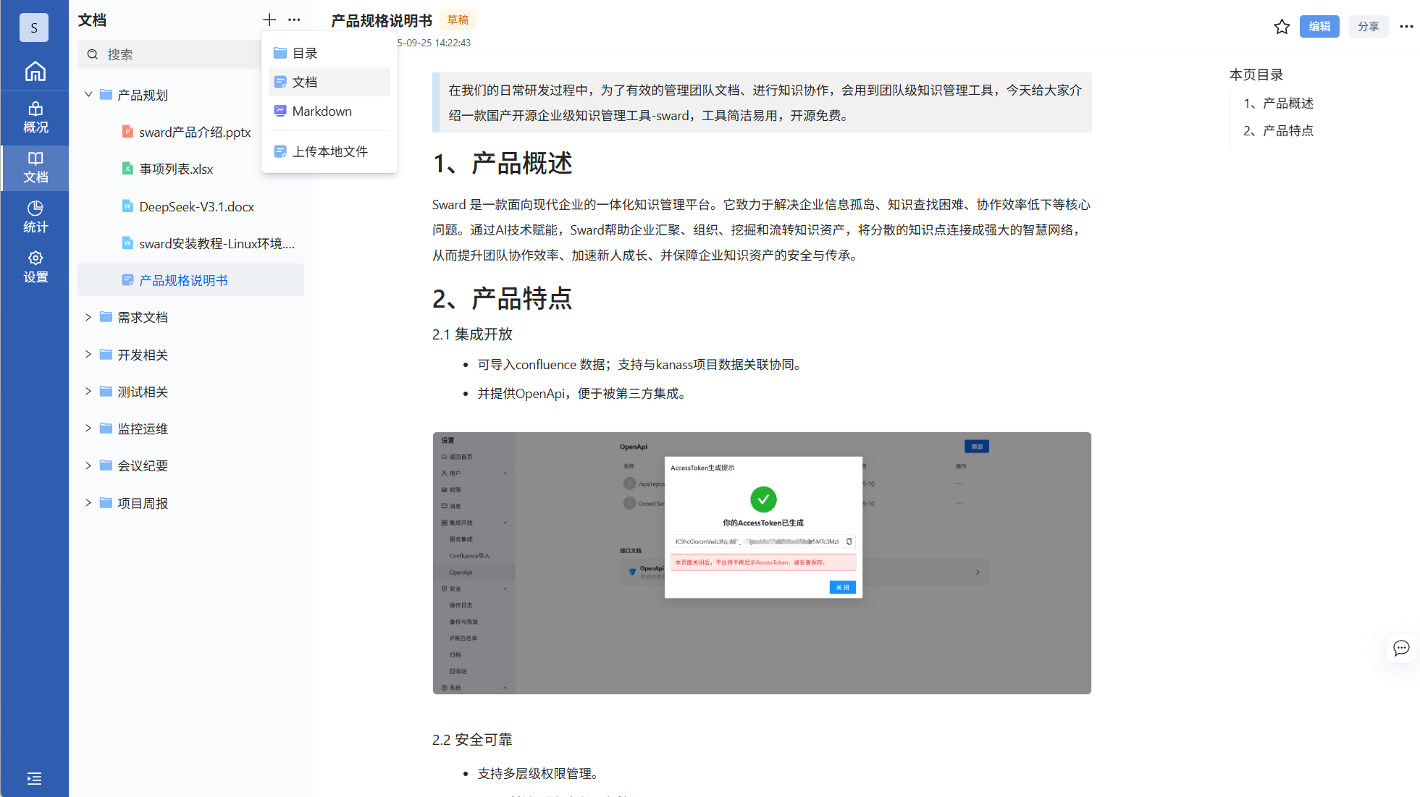This screenshot has width=1420, height=797.
Task: Expand the 会议纪要 folder
Action: click(88, 465)
